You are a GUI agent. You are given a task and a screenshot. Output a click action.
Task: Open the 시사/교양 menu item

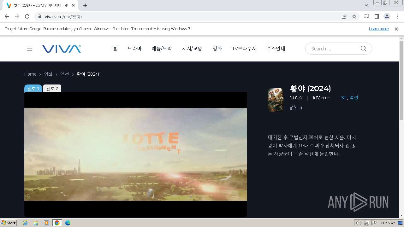192,49
